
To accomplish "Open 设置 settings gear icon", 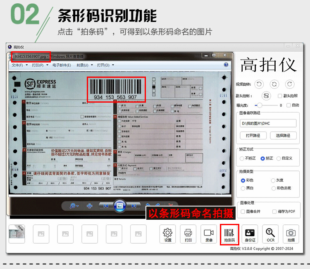I will pos(167,234).
